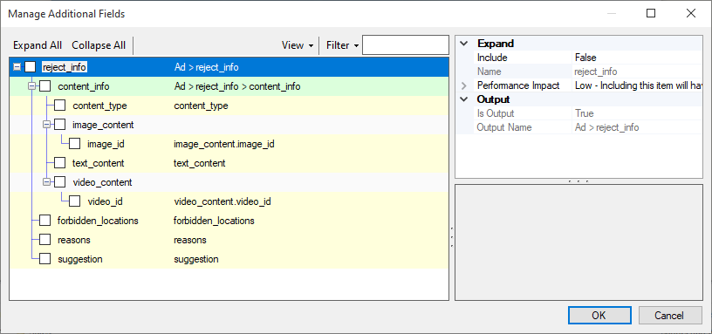Image resolution: width=712 pixels, height=334 pixels.
Task: Click the 'Ad > reject_info > content_info' path text
Action: (x=237, y=86)
